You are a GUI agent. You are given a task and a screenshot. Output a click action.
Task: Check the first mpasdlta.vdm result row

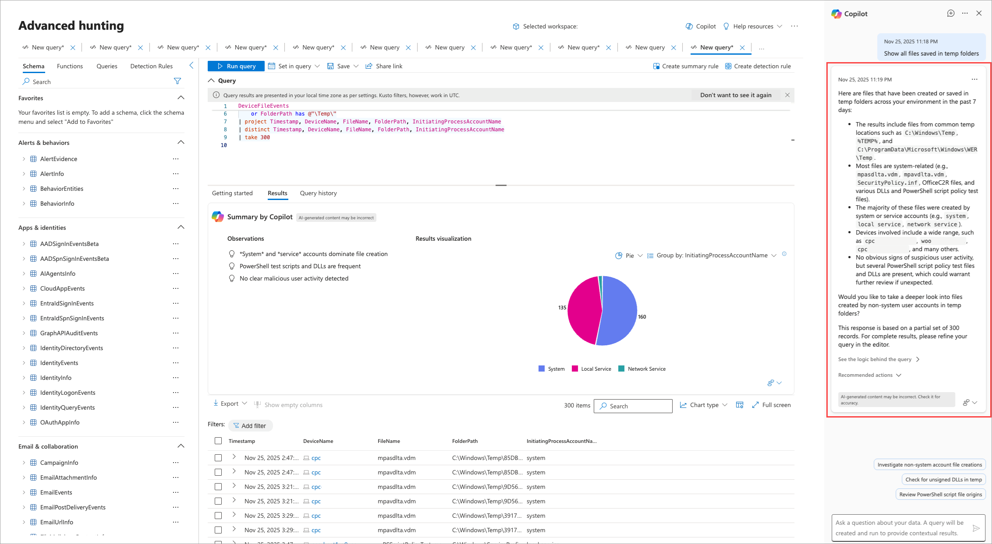coord(218,458)
